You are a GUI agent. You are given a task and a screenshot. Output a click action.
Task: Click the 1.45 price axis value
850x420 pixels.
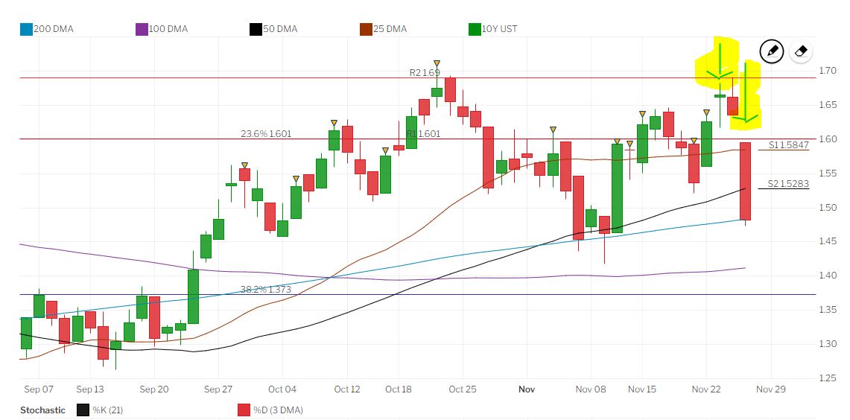[x=827, y=241]
